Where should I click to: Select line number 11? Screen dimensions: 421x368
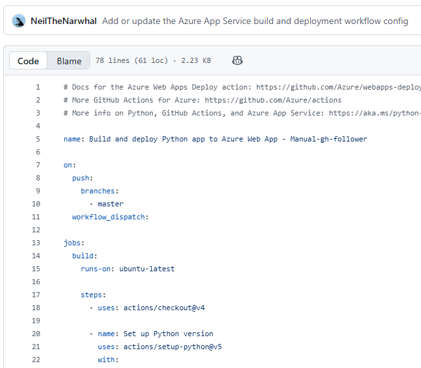coord(36,217)
